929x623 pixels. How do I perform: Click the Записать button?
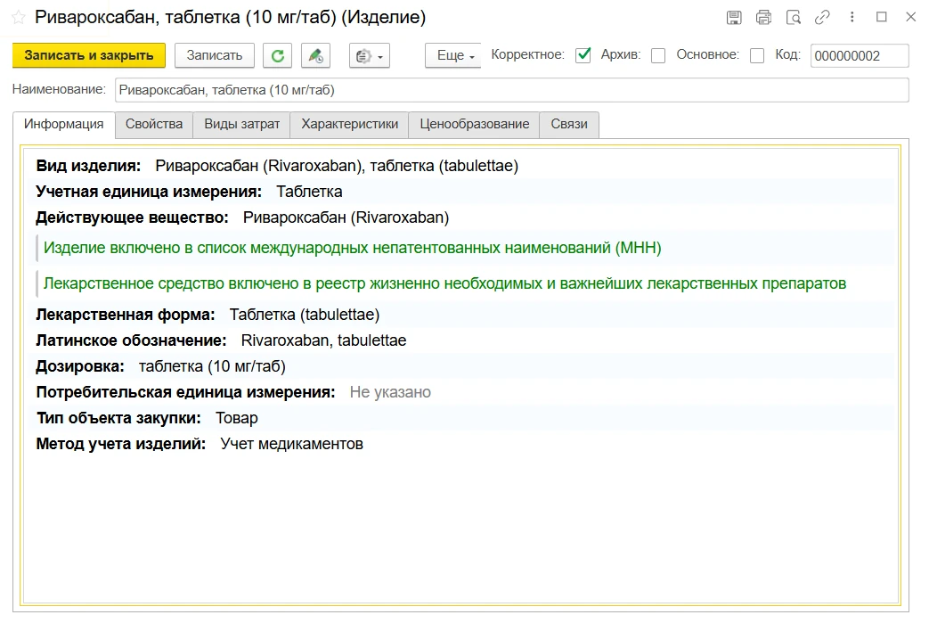click(x=215, y=56)
